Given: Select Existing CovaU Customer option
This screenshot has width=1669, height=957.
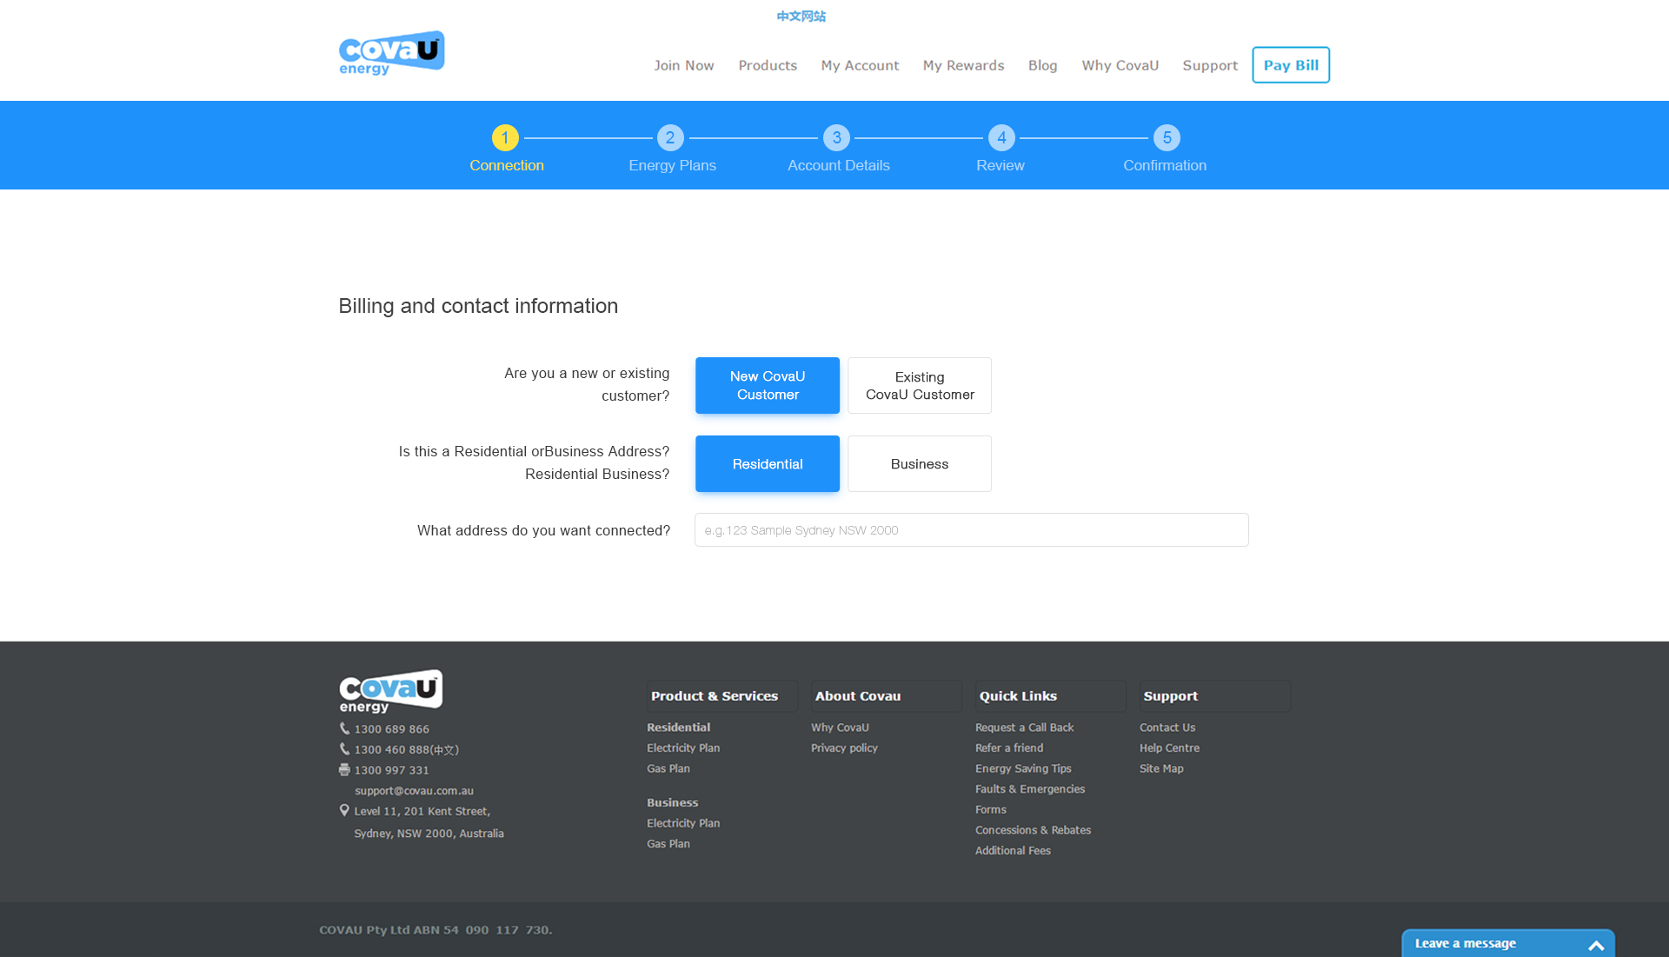Looking at the screenshot, I should point(920,385).
